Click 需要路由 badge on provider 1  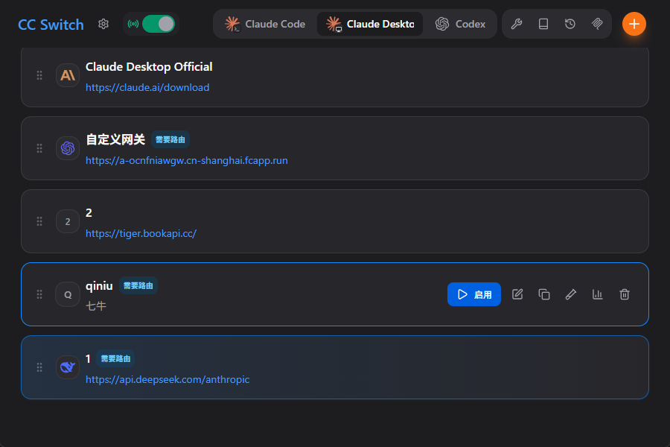115,358
